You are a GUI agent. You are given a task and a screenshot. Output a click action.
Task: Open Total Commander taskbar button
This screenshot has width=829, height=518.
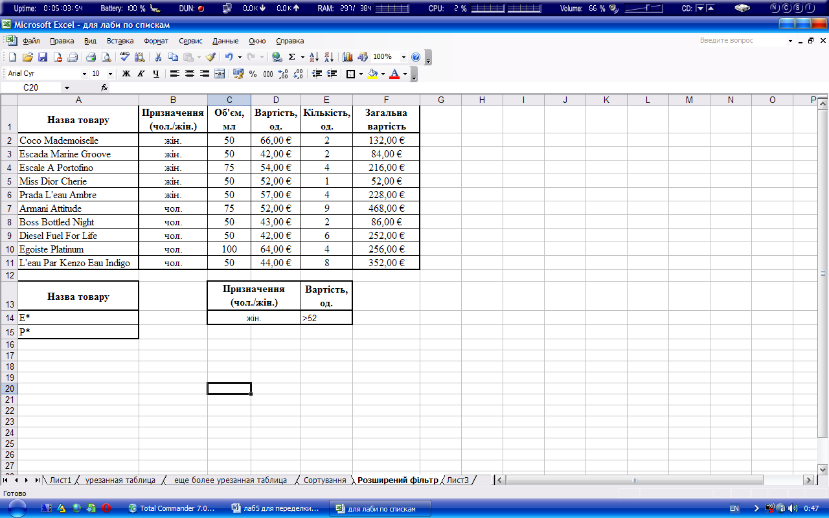click(172, 509)
